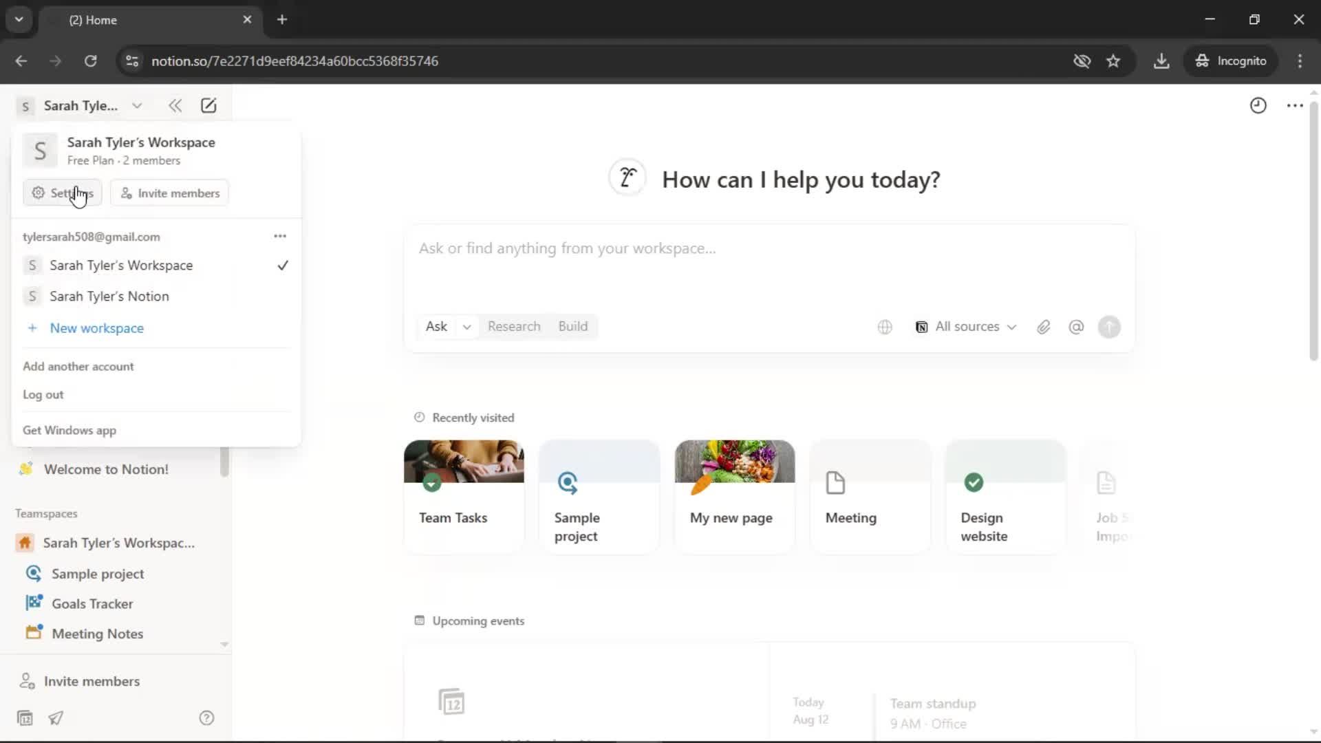Open My new page card
Image resolution: width=1321 pixels, height=743 pixels.
point(735,496)
